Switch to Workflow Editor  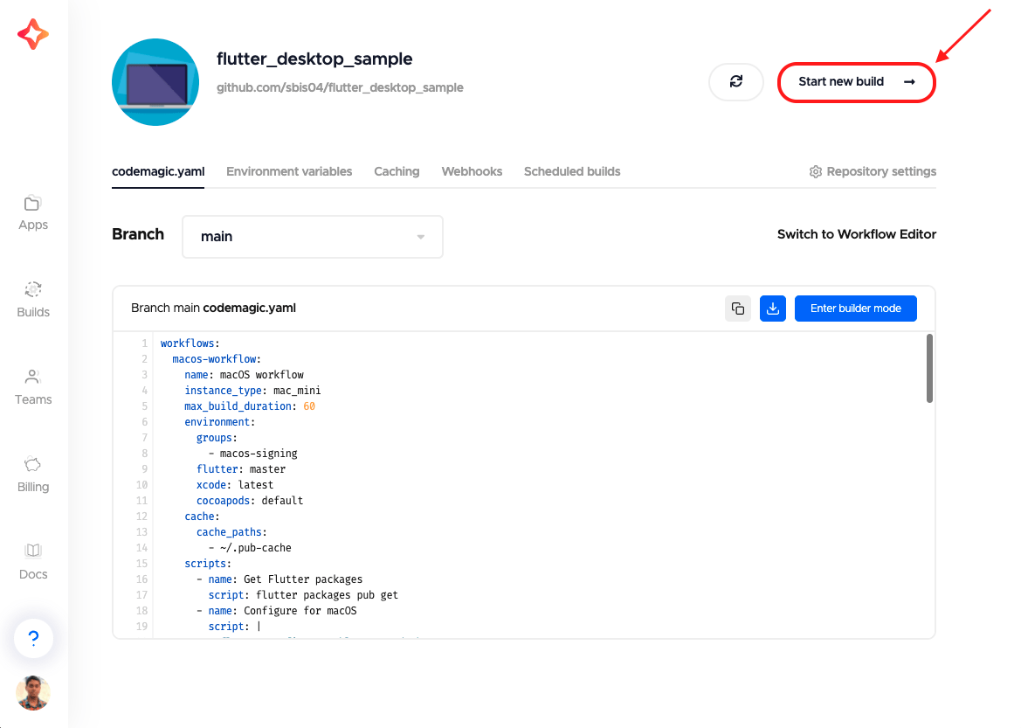[x=856, y=234]
